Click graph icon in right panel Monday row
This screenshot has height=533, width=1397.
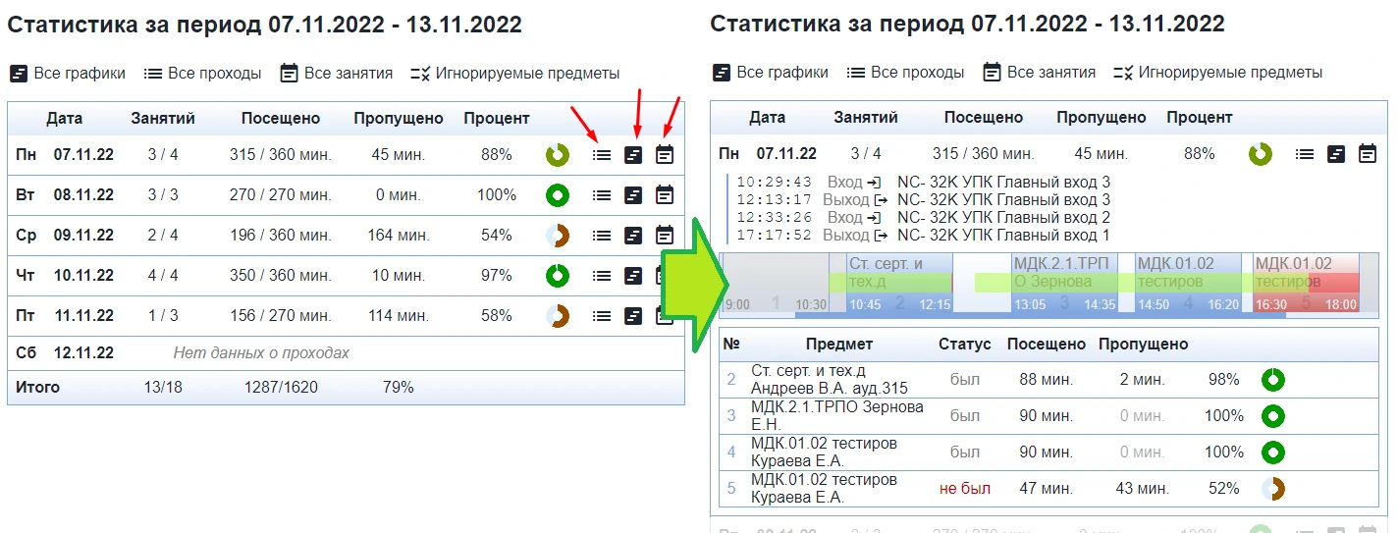[1336, 154]
